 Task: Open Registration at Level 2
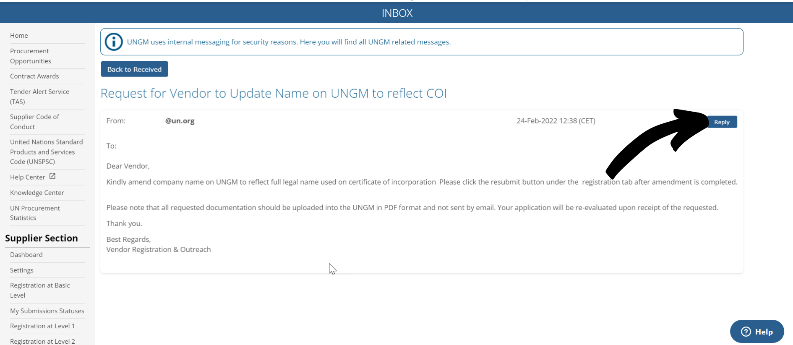point(42,341)
